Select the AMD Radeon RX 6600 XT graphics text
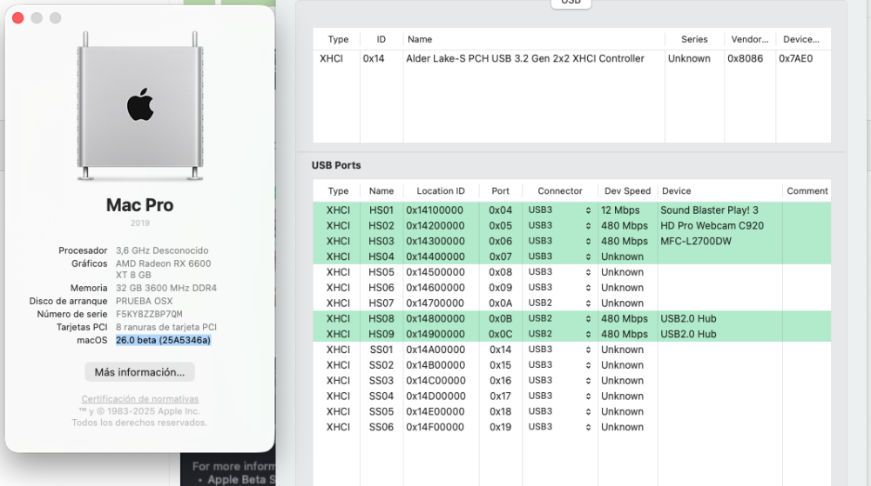 tap(164, 269)
